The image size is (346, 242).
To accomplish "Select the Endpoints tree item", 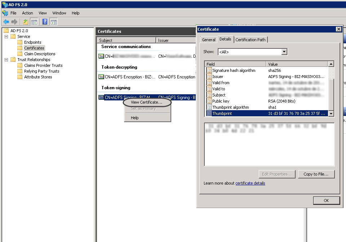I will point(33,42).
